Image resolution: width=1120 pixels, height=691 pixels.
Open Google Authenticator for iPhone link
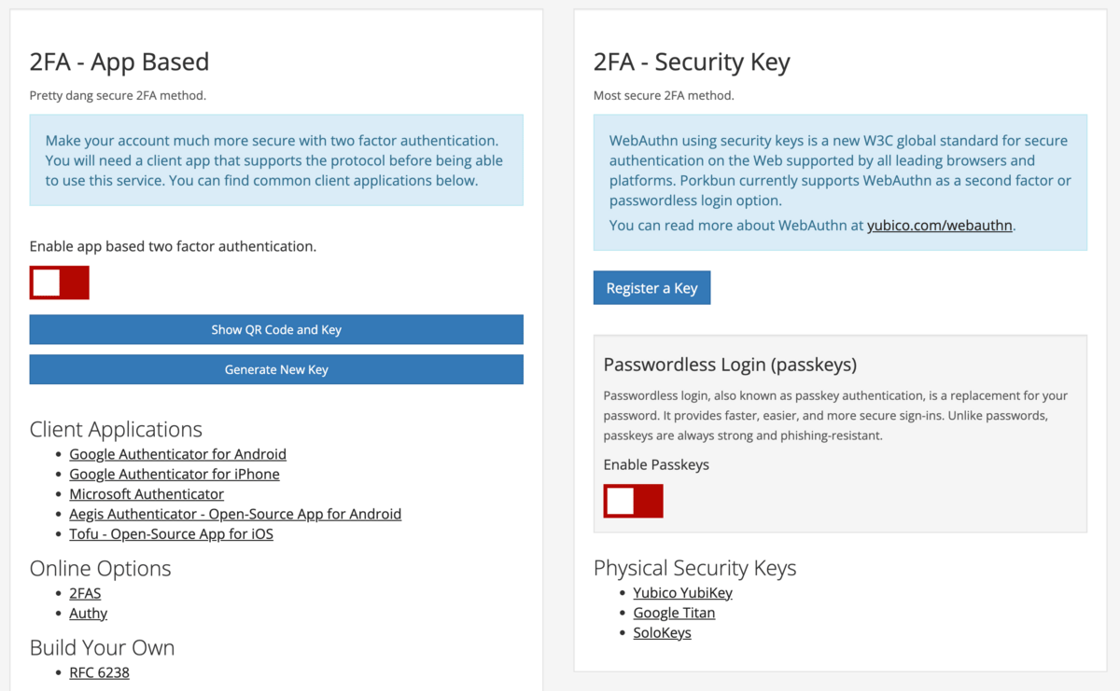(x=174, y=474)
